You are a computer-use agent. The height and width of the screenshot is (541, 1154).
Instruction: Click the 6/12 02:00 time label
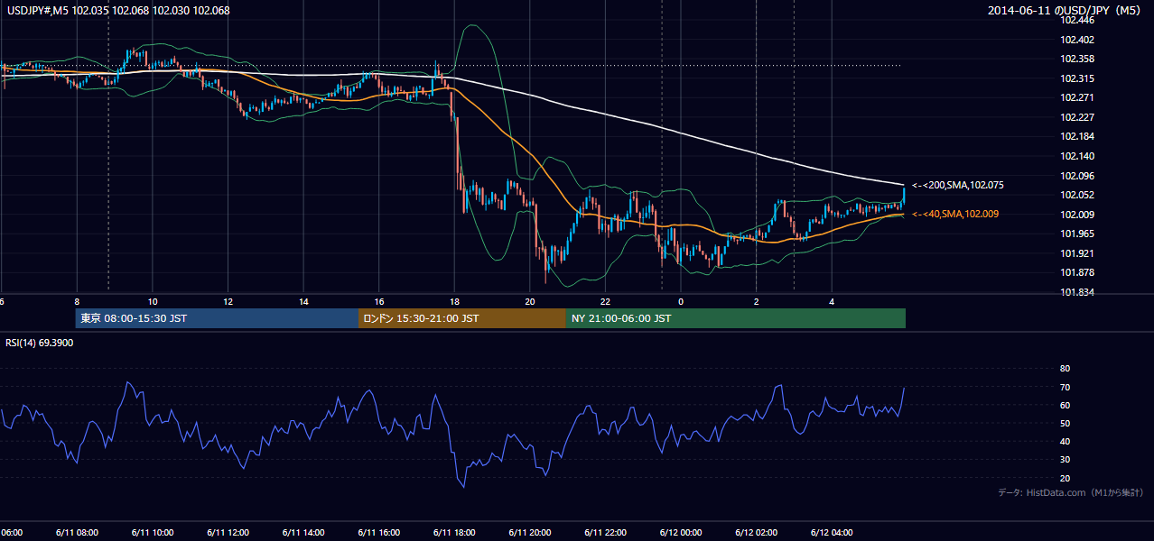tap(756, 532)
